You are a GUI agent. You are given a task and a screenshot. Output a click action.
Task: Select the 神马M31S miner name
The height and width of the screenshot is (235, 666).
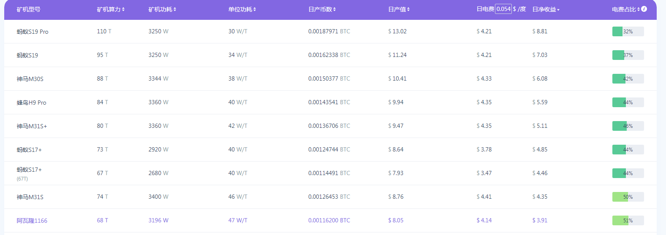30,197
